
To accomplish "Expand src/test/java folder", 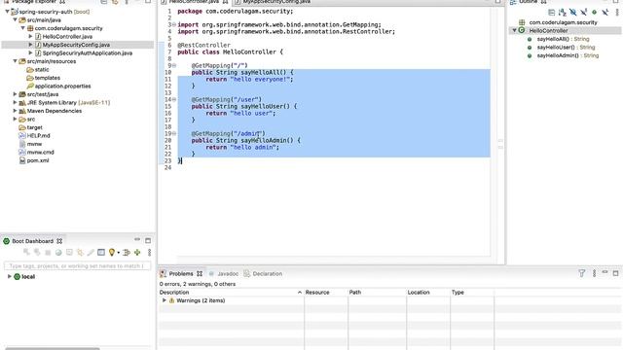I will point(16,94).
